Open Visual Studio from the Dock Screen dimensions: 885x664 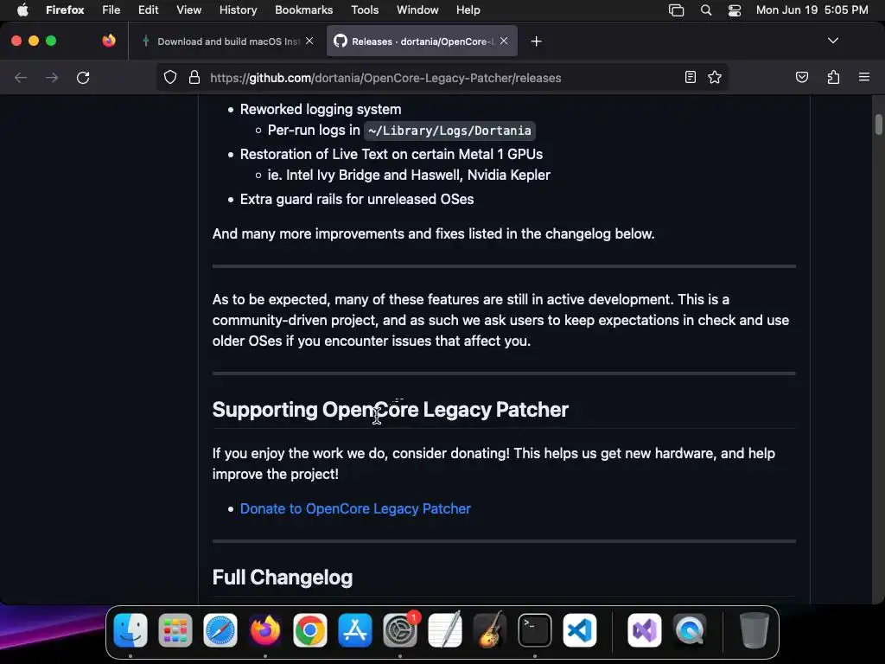pos(645,629)
